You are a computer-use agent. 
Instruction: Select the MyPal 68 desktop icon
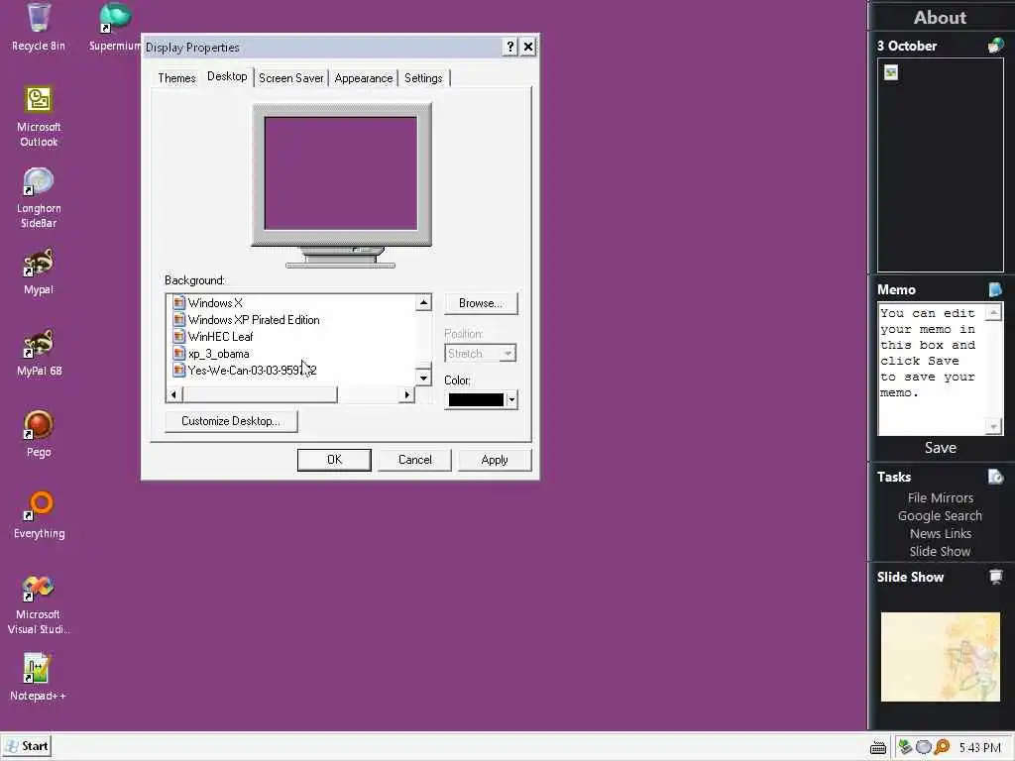point(39,354)
